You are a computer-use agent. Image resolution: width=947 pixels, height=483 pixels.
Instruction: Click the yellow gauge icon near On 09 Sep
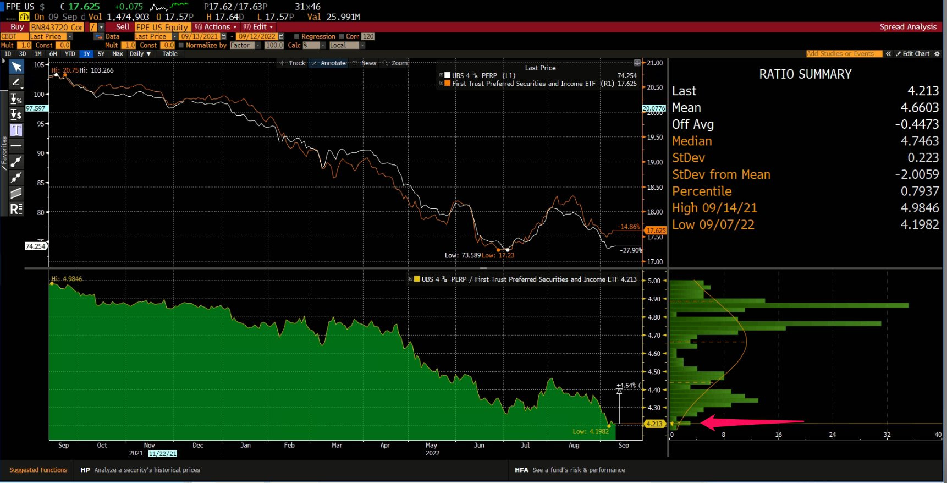24,17
